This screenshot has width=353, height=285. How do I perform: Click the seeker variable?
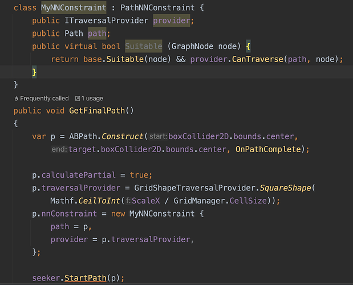click(46, 278)
